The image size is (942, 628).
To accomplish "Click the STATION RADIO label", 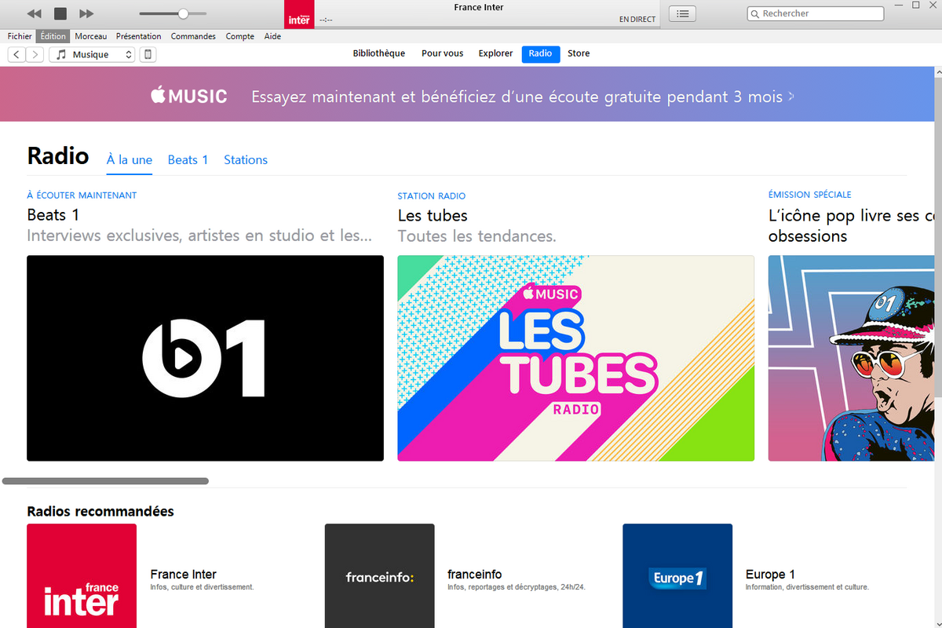I will (432, 195).
